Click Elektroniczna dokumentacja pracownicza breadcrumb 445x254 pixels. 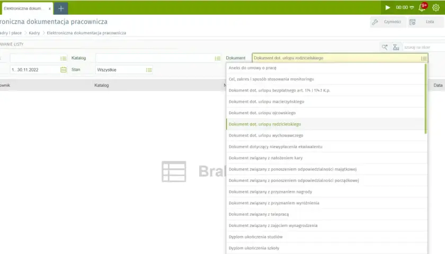pyautogui.click(x=86, y=33)
